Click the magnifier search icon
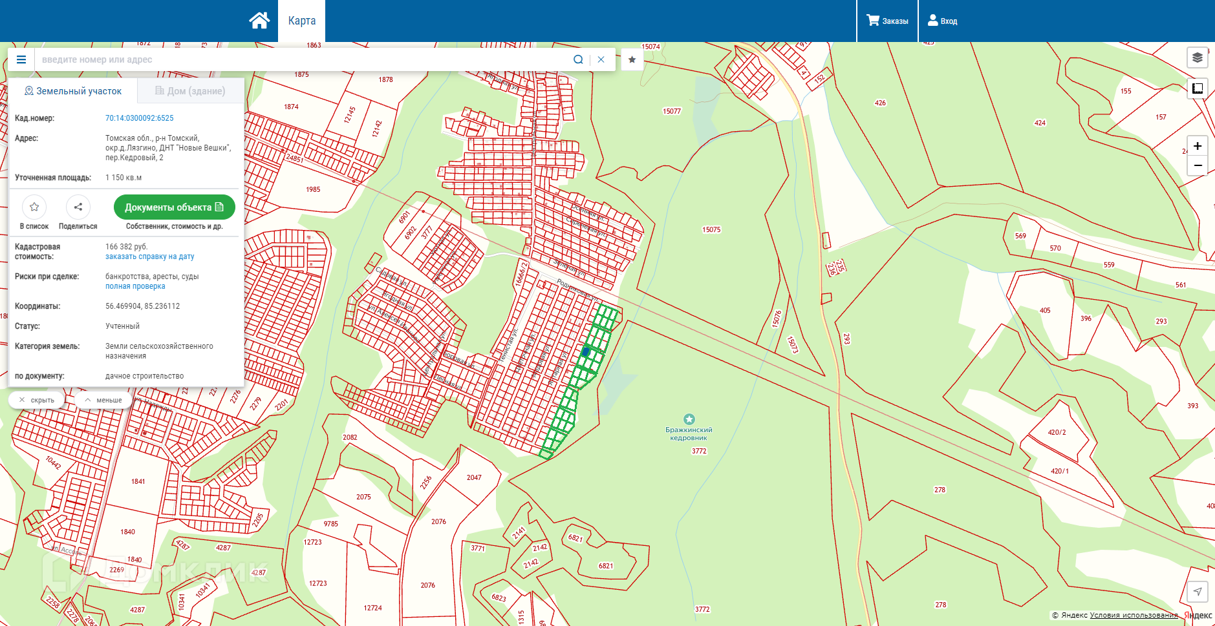1215x626 pixels. (x=578, y=59)
